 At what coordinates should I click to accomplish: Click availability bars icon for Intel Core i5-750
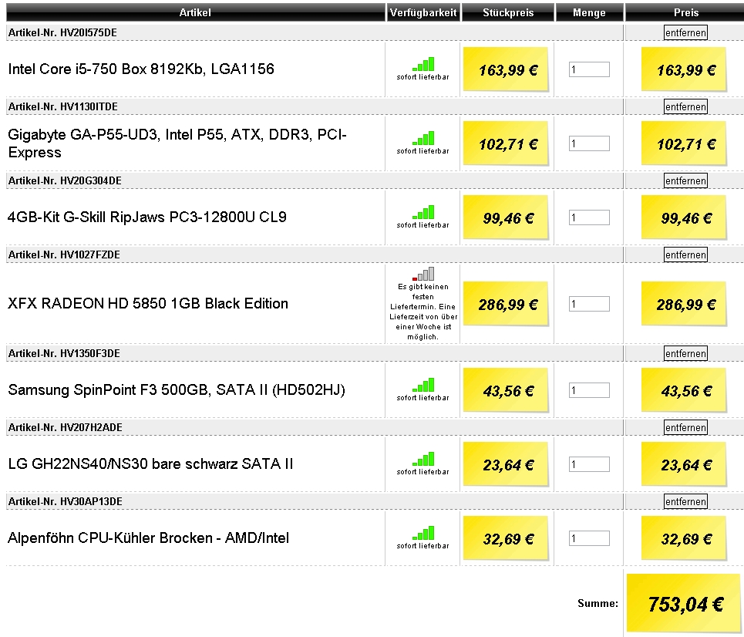[423, 64]
